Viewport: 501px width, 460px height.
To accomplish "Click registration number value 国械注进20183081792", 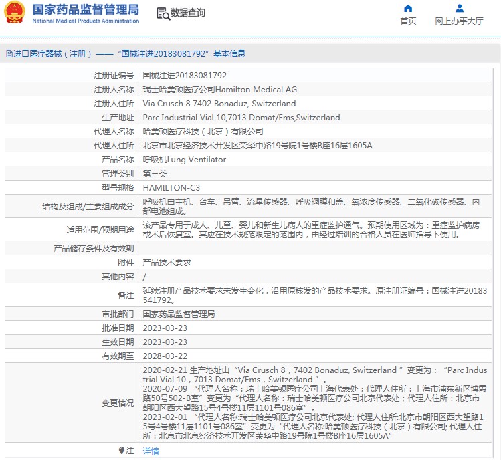I will [185, 76].
